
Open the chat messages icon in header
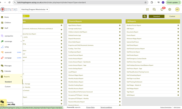[x=154, y=9]
